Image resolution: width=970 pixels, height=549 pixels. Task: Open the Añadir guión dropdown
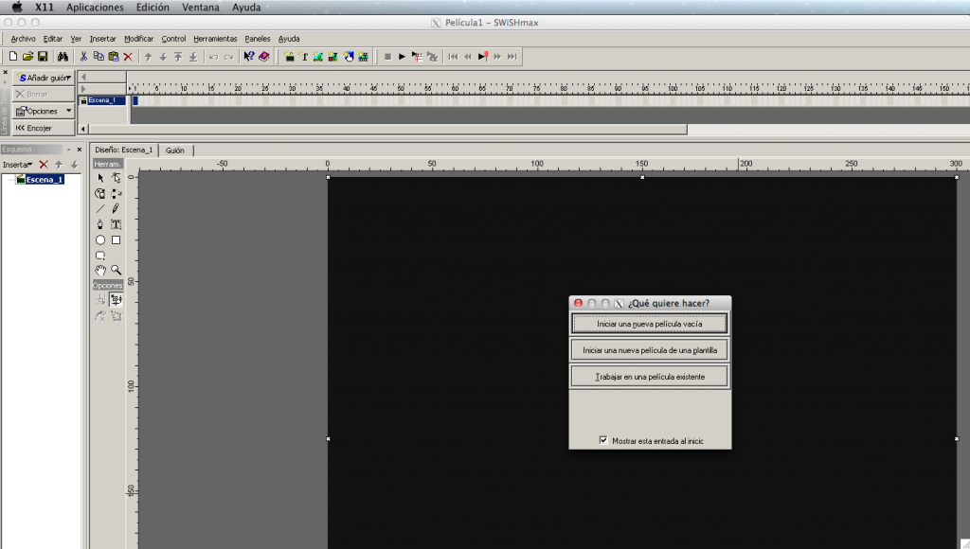[44, 78]
